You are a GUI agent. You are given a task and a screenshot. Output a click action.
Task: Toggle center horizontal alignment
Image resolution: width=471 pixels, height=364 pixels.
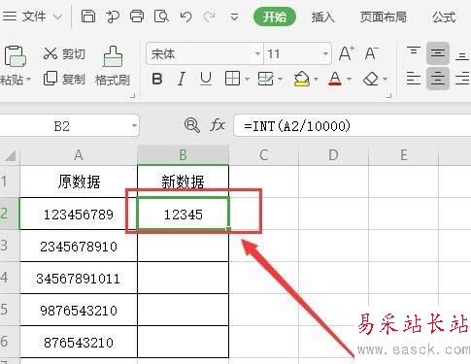(438, 79)
